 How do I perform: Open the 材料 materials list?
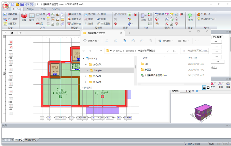(x=144, y=17)
